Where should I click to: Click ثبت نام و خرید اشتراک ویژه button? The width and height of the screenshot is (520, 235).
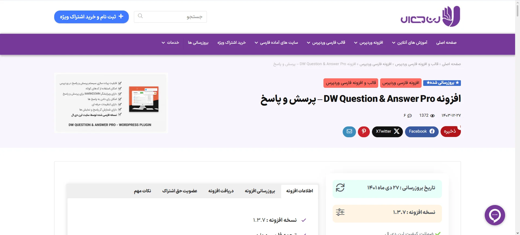[x=91, y=17]
